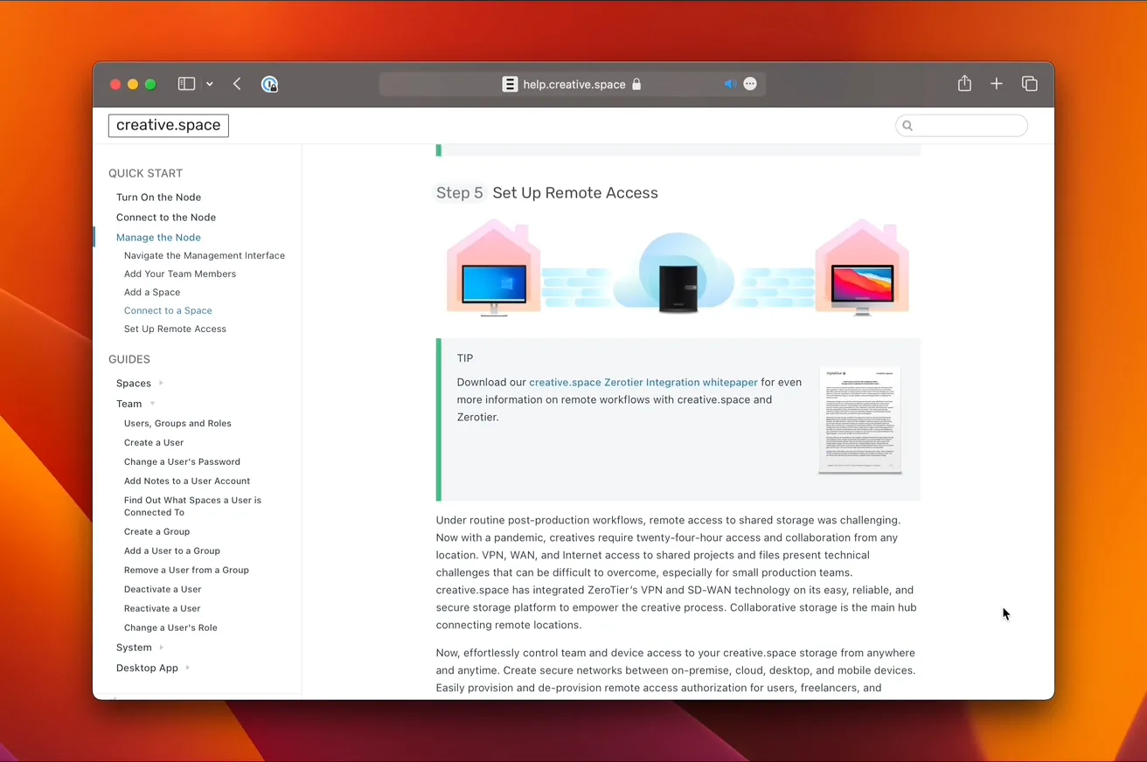The image size is (1147, 762).
Task: Mute the tab audio speaker icon
Action: point(729,84)
